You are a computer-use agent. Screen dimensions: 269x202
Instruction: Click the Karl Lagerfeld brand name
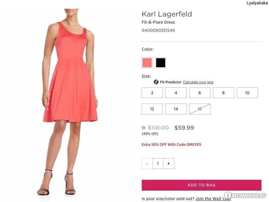[x=167, y=14]
